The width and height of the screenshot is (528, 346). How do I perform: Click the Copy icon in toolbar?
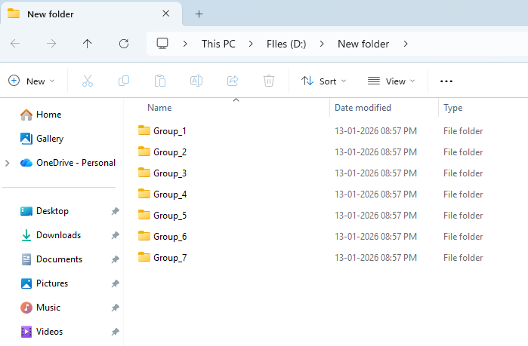124,81
